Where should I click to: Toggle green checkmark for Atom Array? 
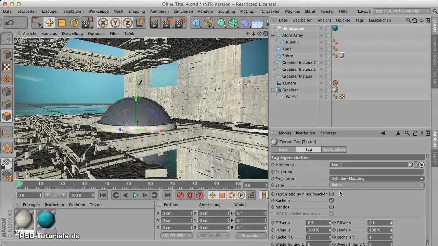329,35
